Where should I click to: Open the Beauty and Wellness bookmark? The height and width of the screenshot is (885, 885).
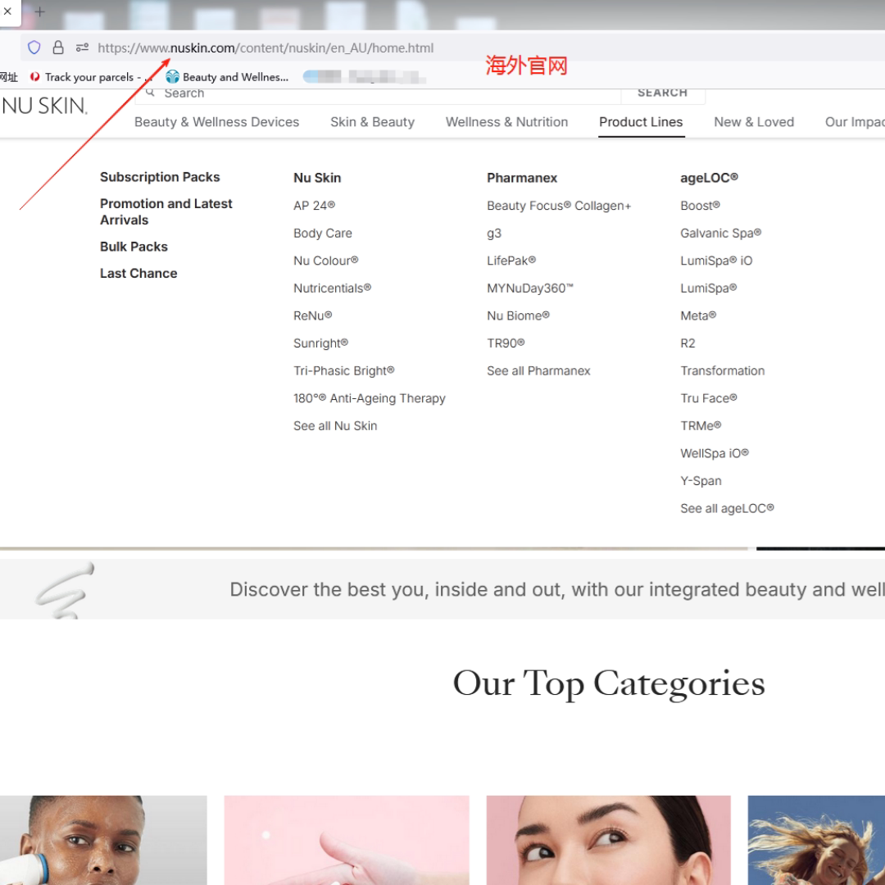click(228, 77)
